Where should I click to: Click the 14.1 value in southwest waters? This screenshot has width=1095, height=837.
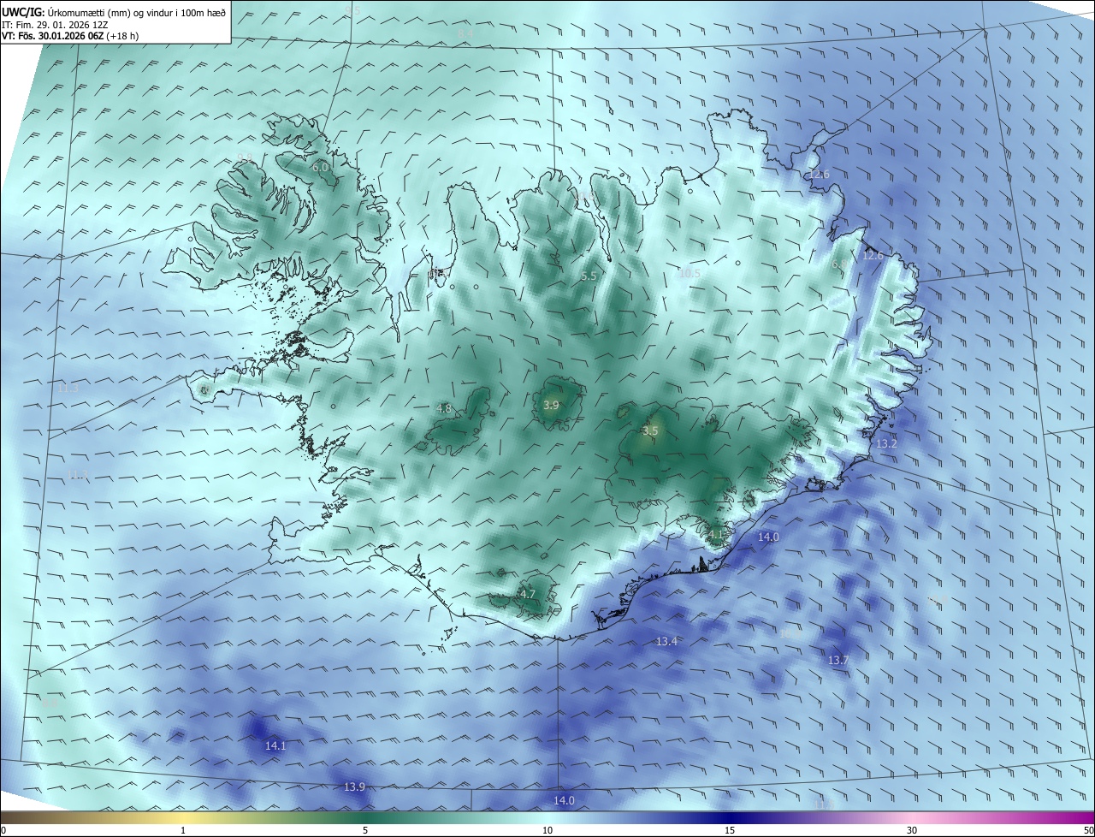coord(275,746)
